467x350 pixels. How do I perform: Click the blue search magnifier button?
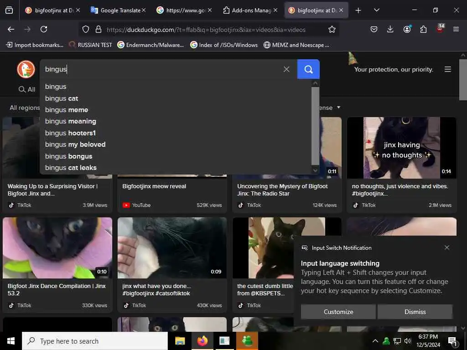pyautogui.click(x=308, y=69)
